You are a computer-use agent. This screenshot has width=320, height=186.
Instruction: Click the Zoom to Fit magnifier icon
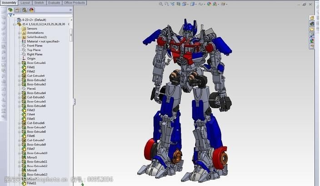(161, 4)
